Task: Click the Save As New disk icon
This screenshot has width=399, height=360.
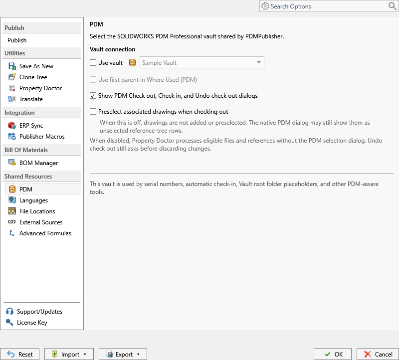Action: [12, 66]
